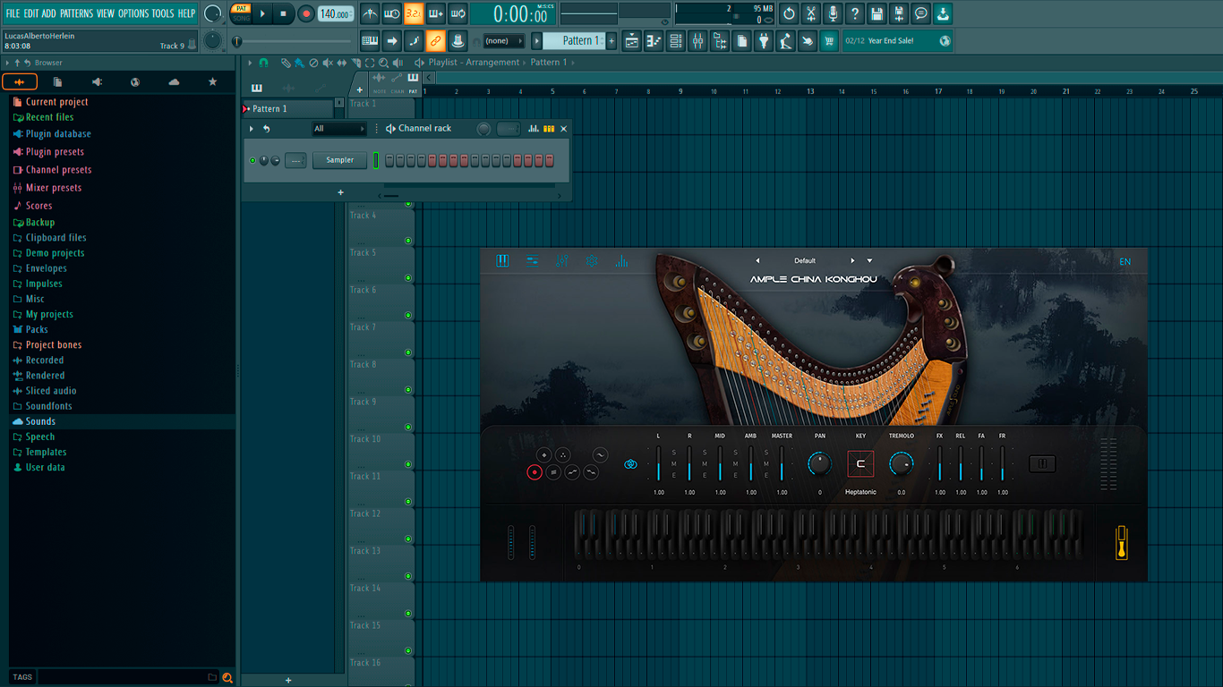
Task: Open the (none) selector dropdown
Action: pyautogui.click(x=503, y=41)
